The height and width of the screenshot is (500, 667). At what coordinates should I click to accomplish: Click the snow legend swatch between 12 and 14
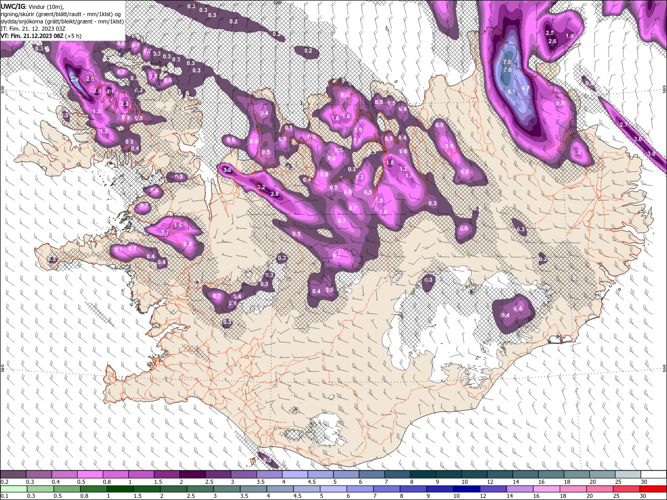[500, 474]
